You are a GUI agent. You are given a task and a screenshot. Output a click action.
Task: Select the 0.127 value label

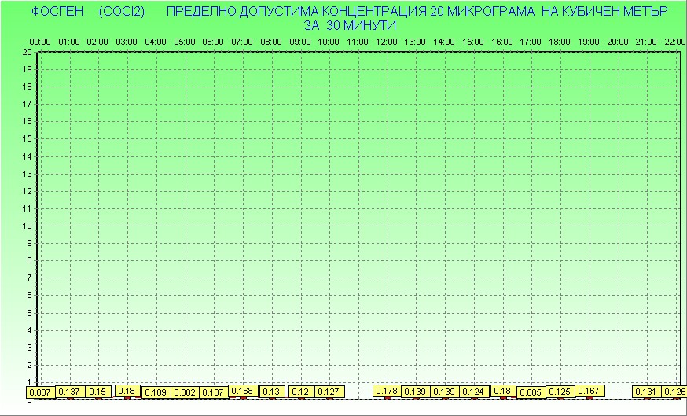click(329, 392)
